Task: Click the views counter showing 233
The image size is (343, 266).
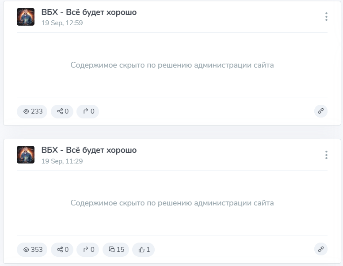Action: coord(32,111)
